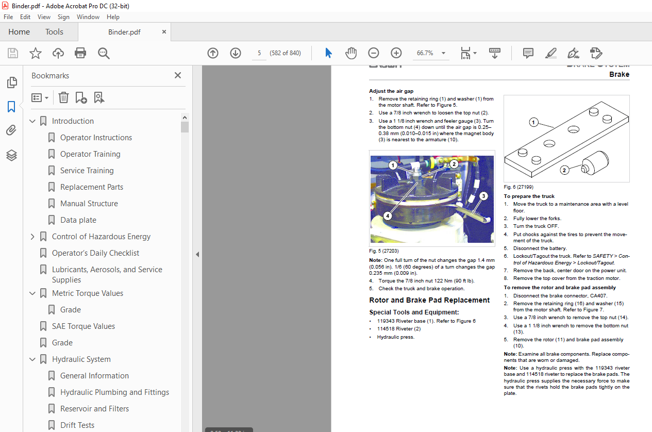The height and width of the screenshot is (432, 652).
Task: Click the scrolling mode keyboard icon
Action: (x=495, y=53)
